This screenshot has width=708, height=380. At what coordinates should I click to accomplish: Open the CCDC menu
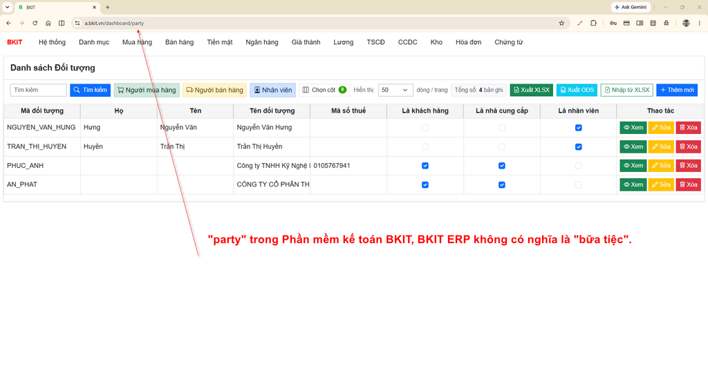(407, 42)
